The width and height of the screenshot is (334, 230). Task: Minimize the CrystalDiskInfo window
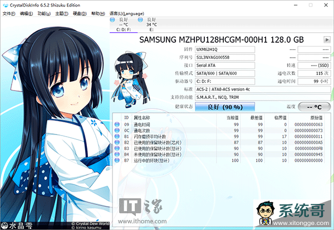point(296,5)
